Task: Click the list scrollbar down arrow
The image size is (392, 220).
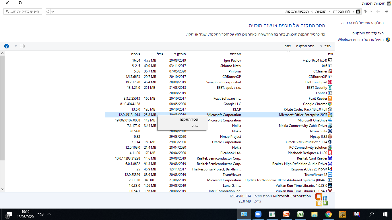Action: pyautogui.click(x=2, y=189)
